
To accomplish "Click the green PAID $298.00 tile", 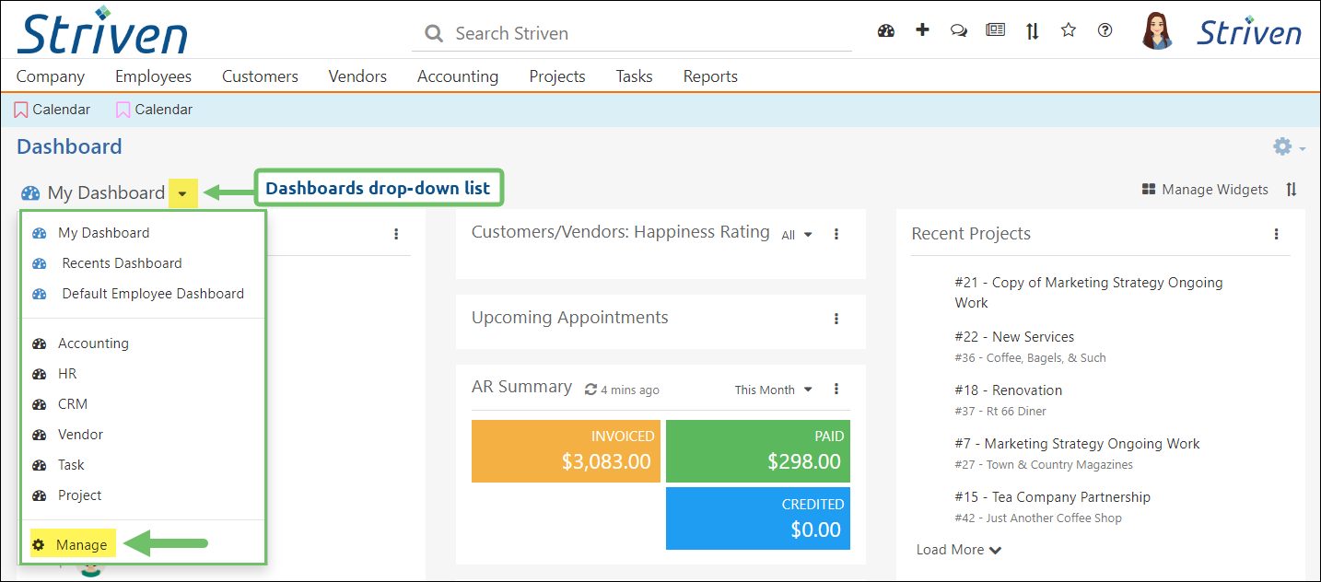I will tap(758, 451).
